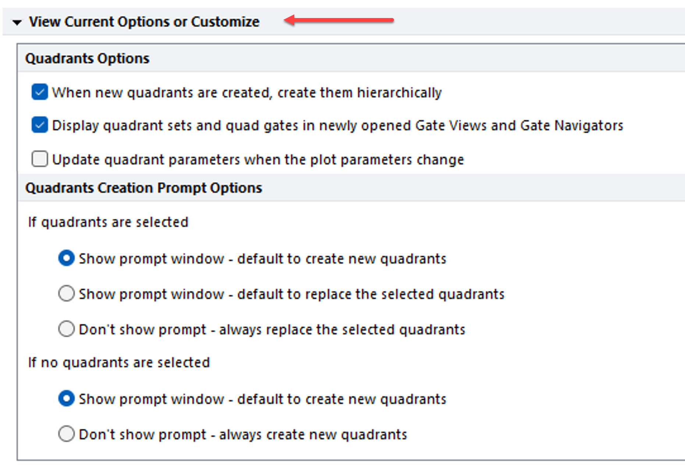Click 'When new quadrants are created' label text

click(x=246, y=92)
